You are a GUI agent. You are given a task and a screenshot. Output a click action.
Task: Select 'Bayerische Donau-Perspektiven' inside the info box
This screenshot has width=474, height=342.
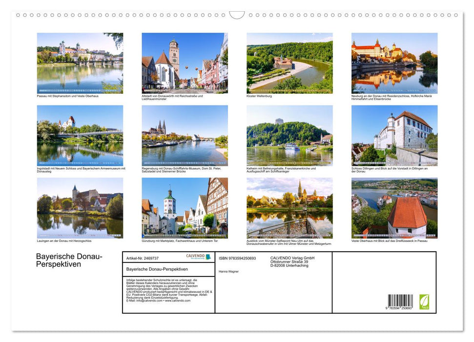(x=157, y=269)
